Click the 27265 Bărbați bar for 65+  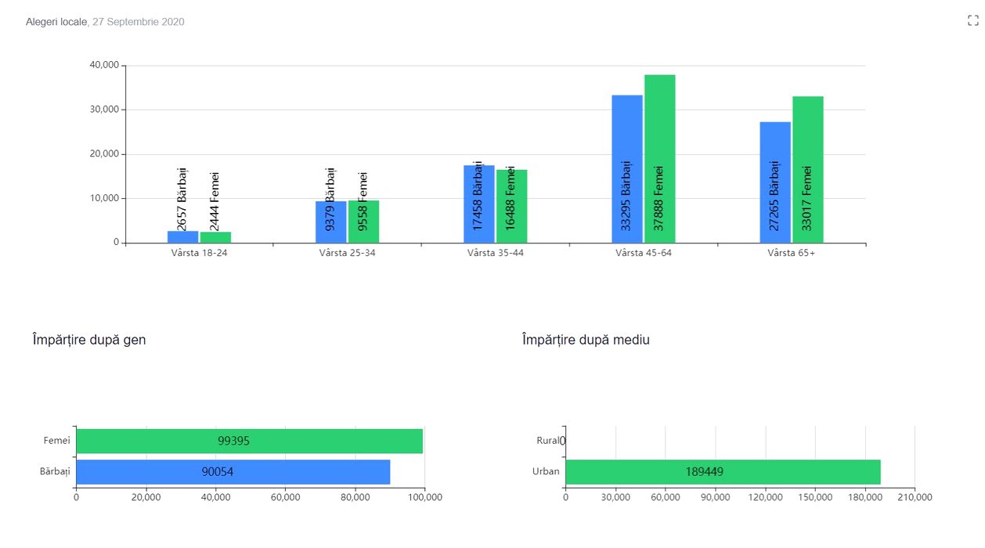774,182
